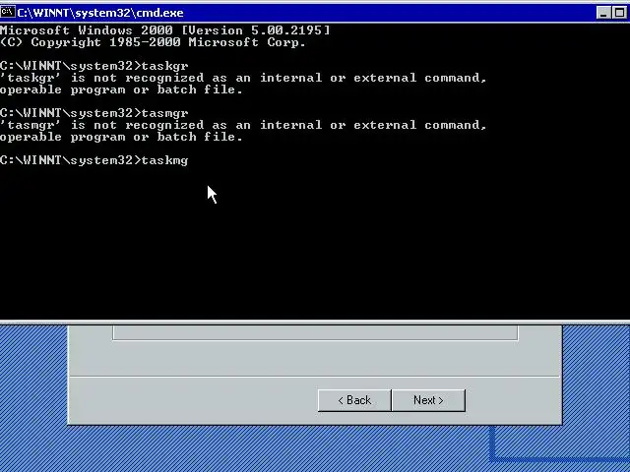Click the Copyright 1985-2000 Microsoft Corp. line

click(153, 42)
